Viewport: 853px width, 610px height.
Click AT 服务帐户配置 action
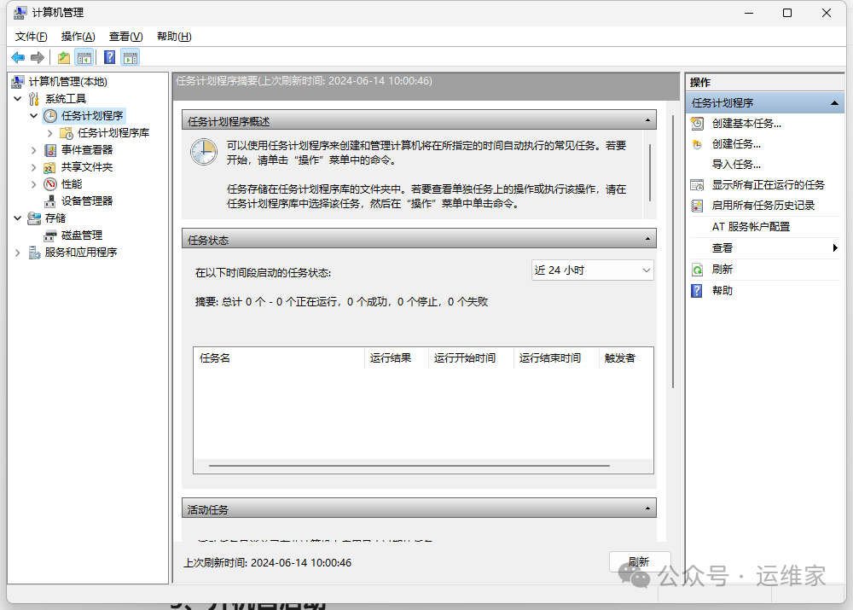point(751,227)
